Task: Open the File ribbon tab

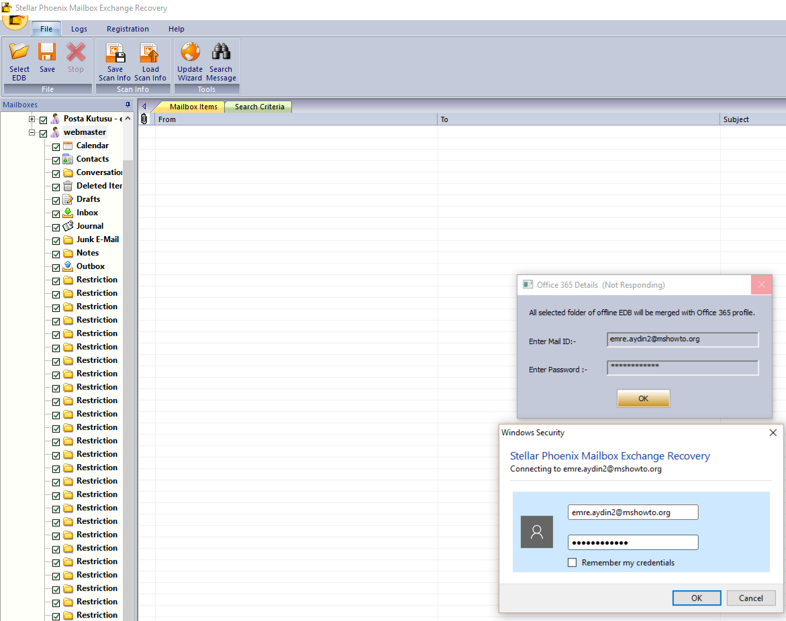Action: tap(46, 29)
